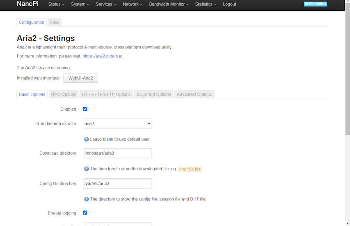
Task: Open the Run daemon as user dropdown
Action: [x=117, y=123]
